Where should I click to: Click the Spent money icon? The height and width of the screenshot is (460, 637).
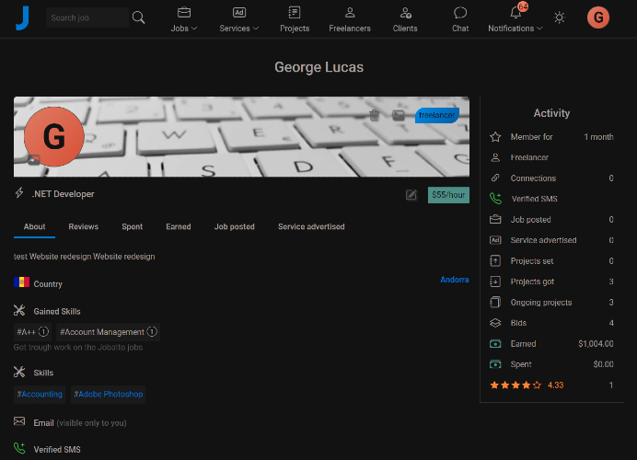tap(495, 363)
